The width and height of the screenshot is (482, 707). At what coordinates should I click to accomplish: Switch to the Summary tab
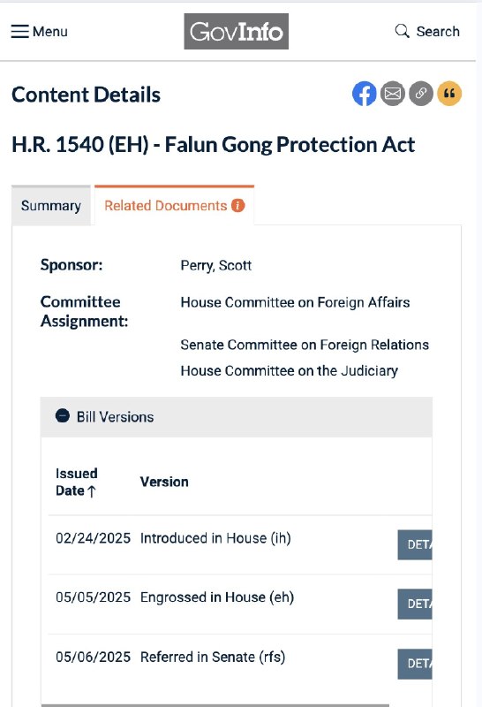pyautogui.click(x=51, y=206)
